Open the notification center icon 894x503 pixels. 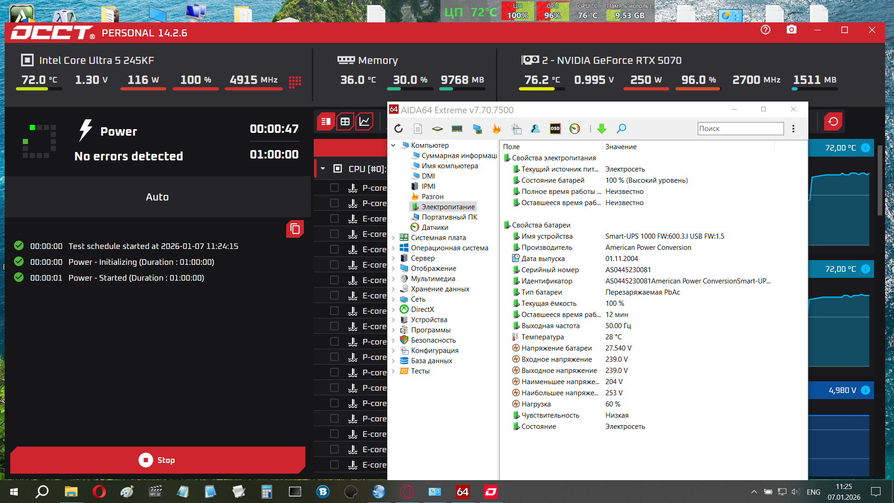[876, 492]
